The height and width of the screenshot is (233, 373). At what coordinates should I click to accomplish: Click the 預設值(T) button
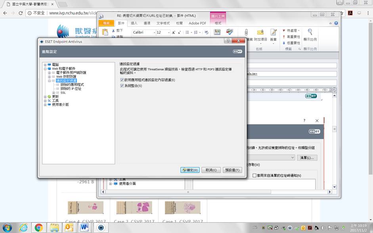[x=232, y=170]
